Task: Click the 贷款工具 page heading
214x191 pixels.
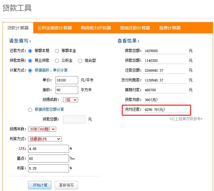Action: click(17, 8)
